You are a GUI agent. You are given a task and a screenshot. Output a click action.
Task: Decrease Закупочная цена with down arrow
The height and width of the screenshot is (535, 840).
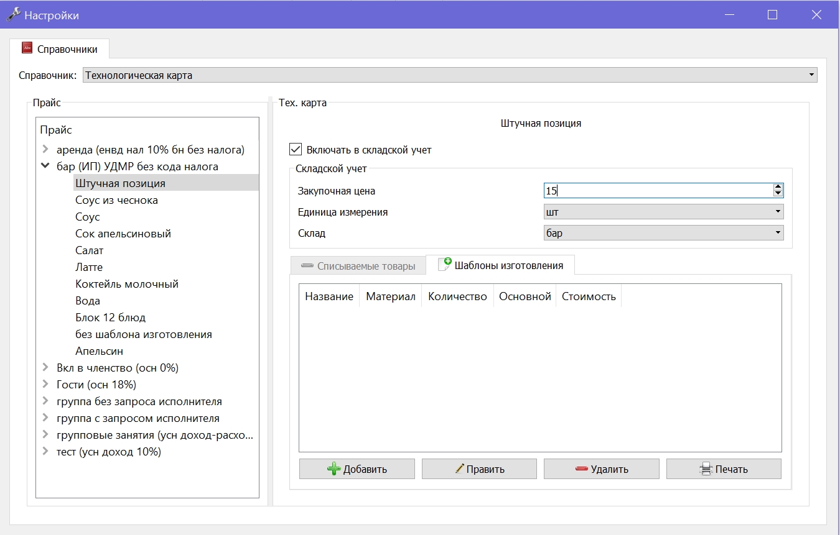pyautogui.click(x=778, y=194)
